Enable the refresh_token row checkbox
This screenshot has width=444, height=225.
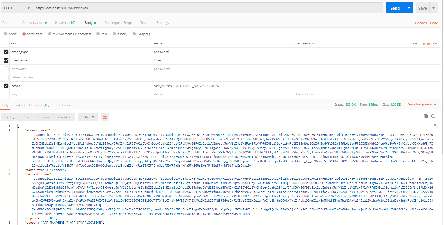click(6, 77)
